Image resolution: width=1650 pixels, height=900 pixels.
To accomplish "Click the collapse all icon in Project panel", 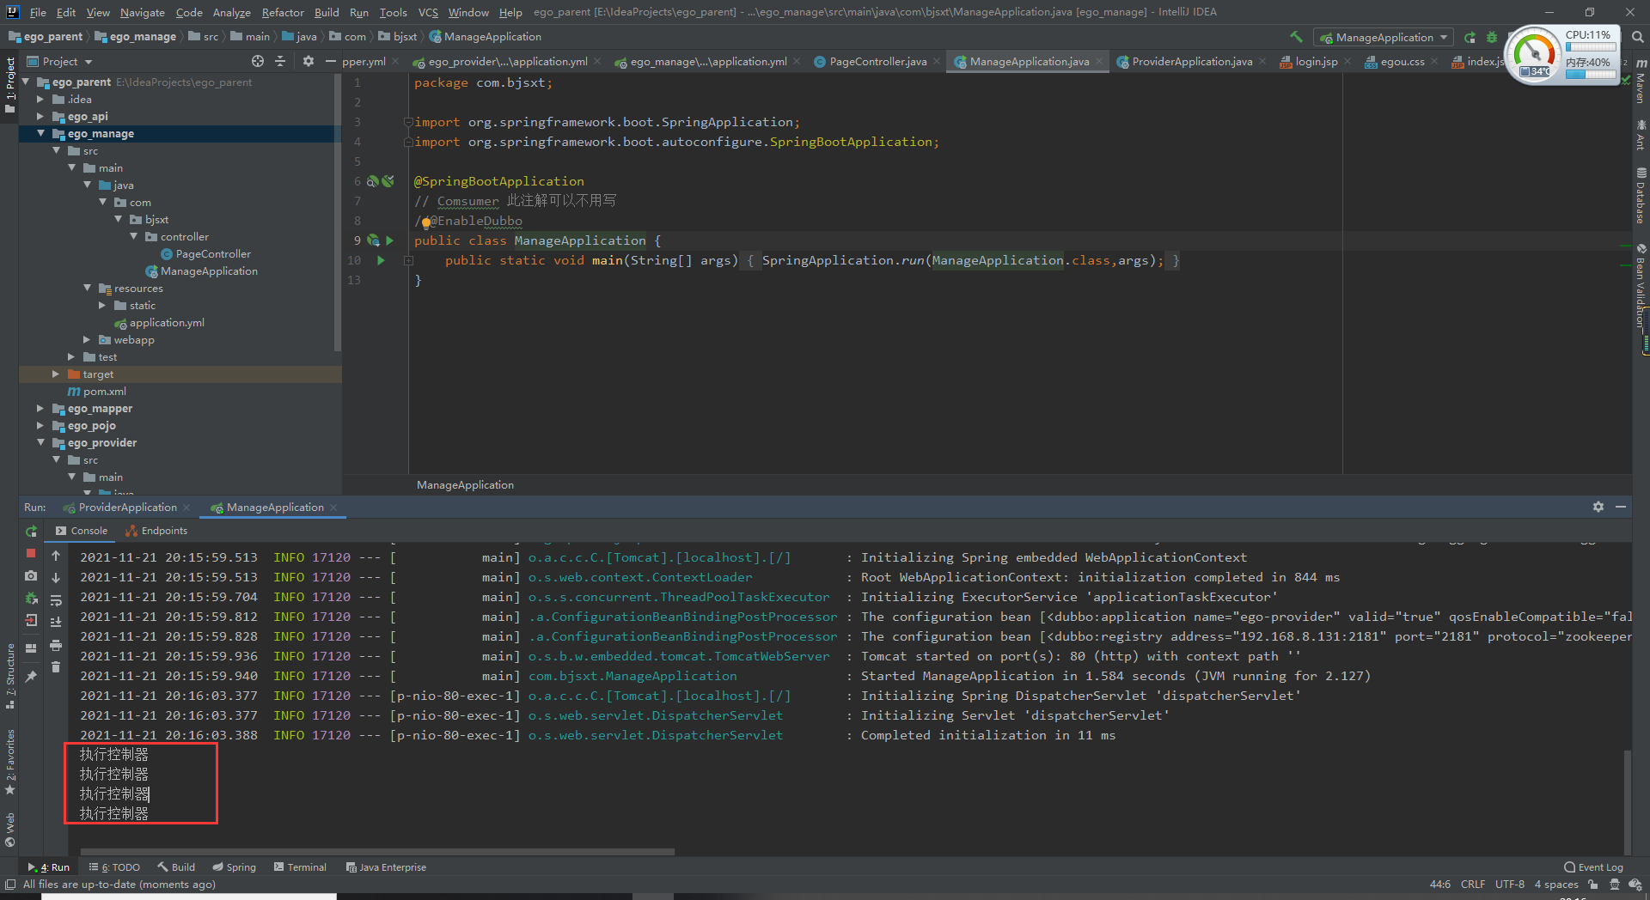I will click(280, 61).
